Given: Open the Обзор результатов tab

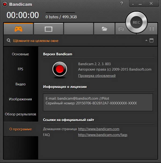Looking at the screenshot, I should pyautogui.click(x=20, y=114).
